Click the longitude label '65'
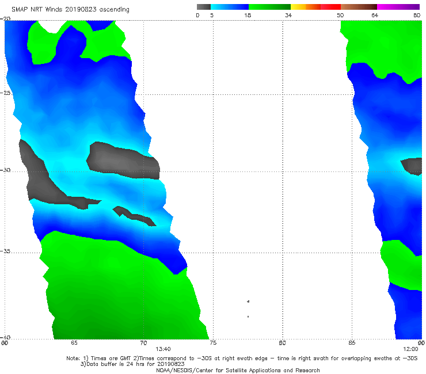The width and height of the screenshot is (426, 374). tap(74, 343)
